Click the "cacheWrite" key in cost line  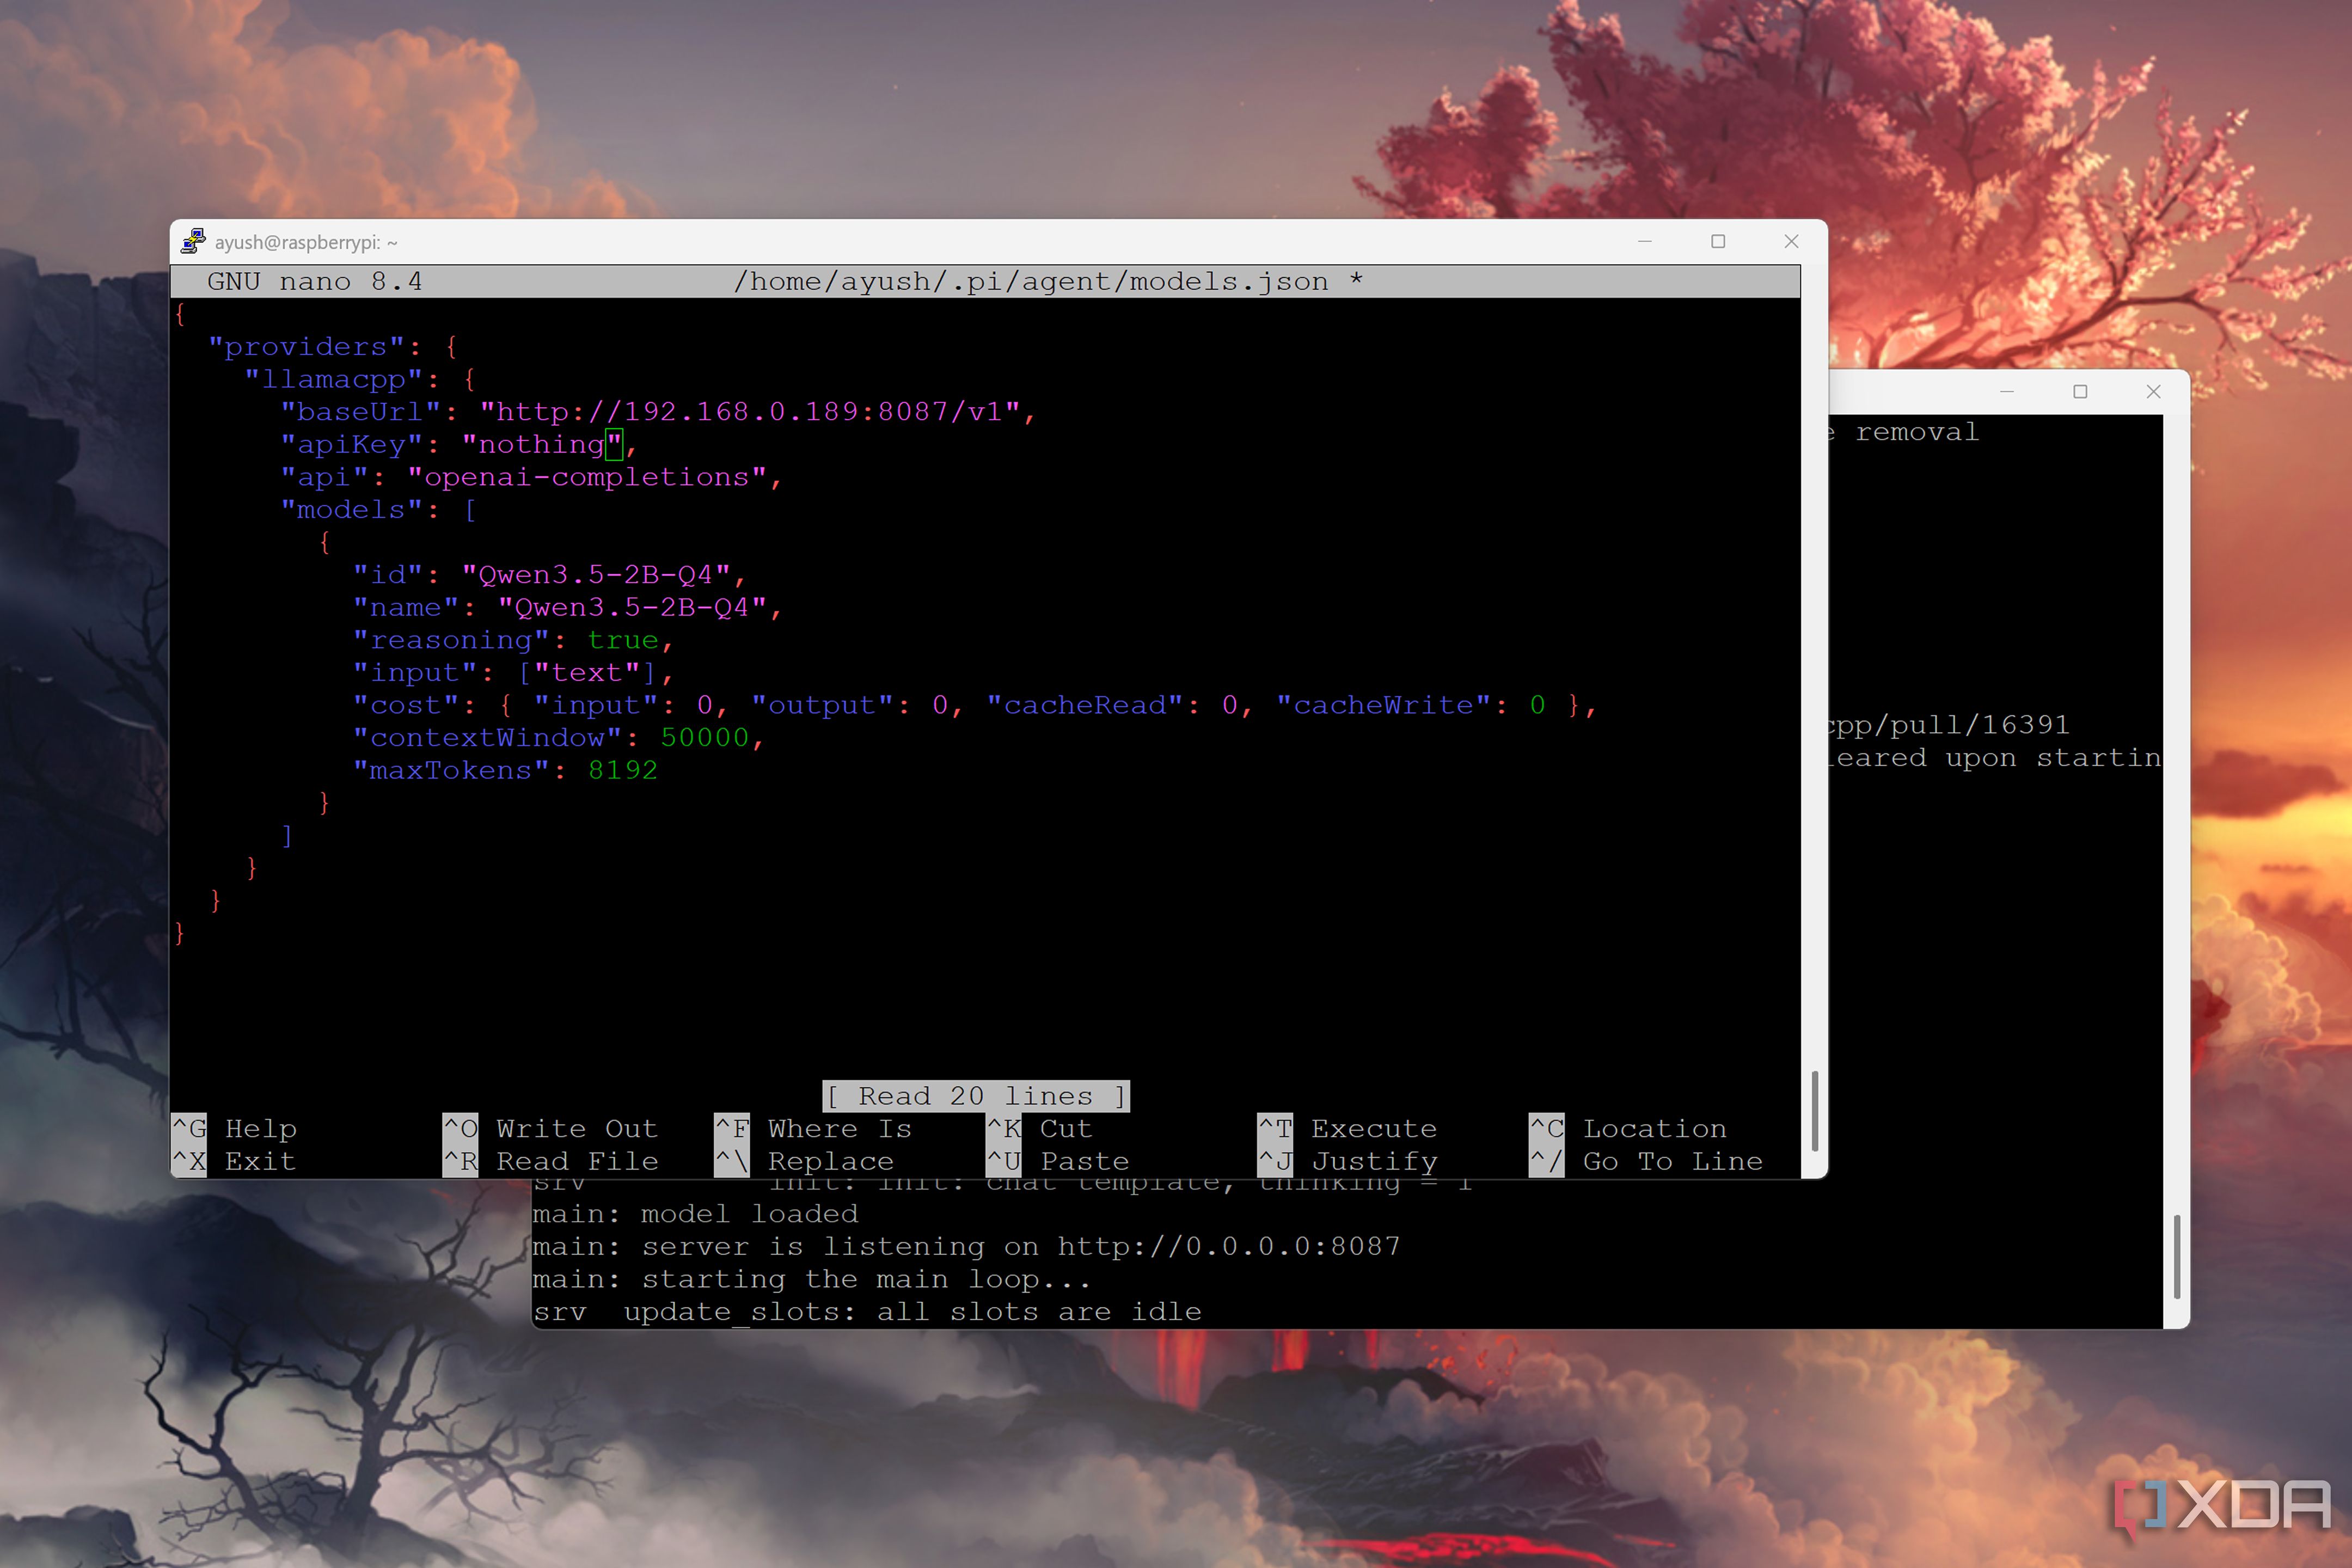point(1384,706)
